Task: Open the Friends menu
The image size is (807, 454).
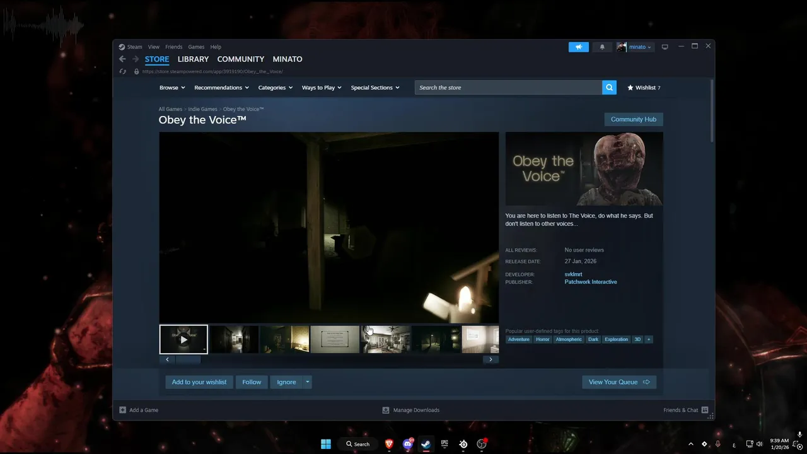Action: point(173,47)
